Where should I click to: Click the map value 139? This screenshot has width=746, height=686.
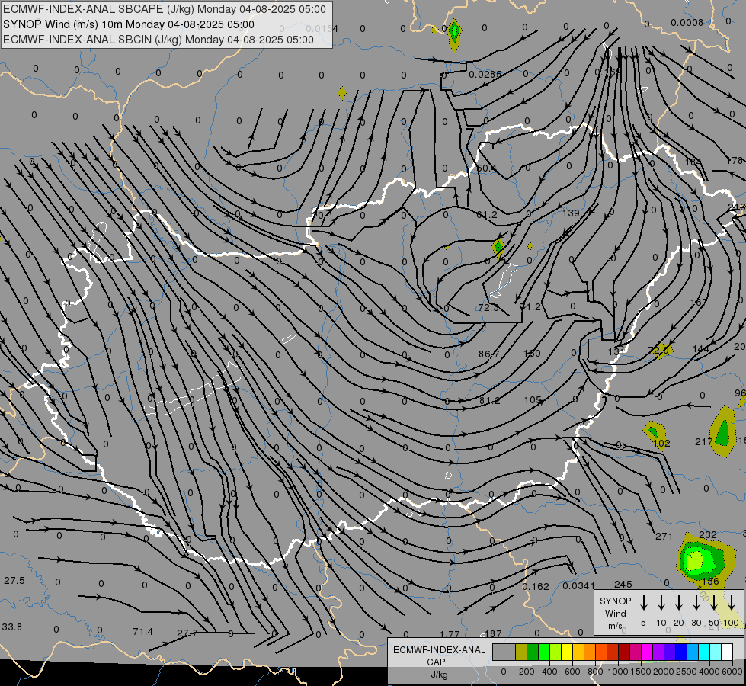571,213
